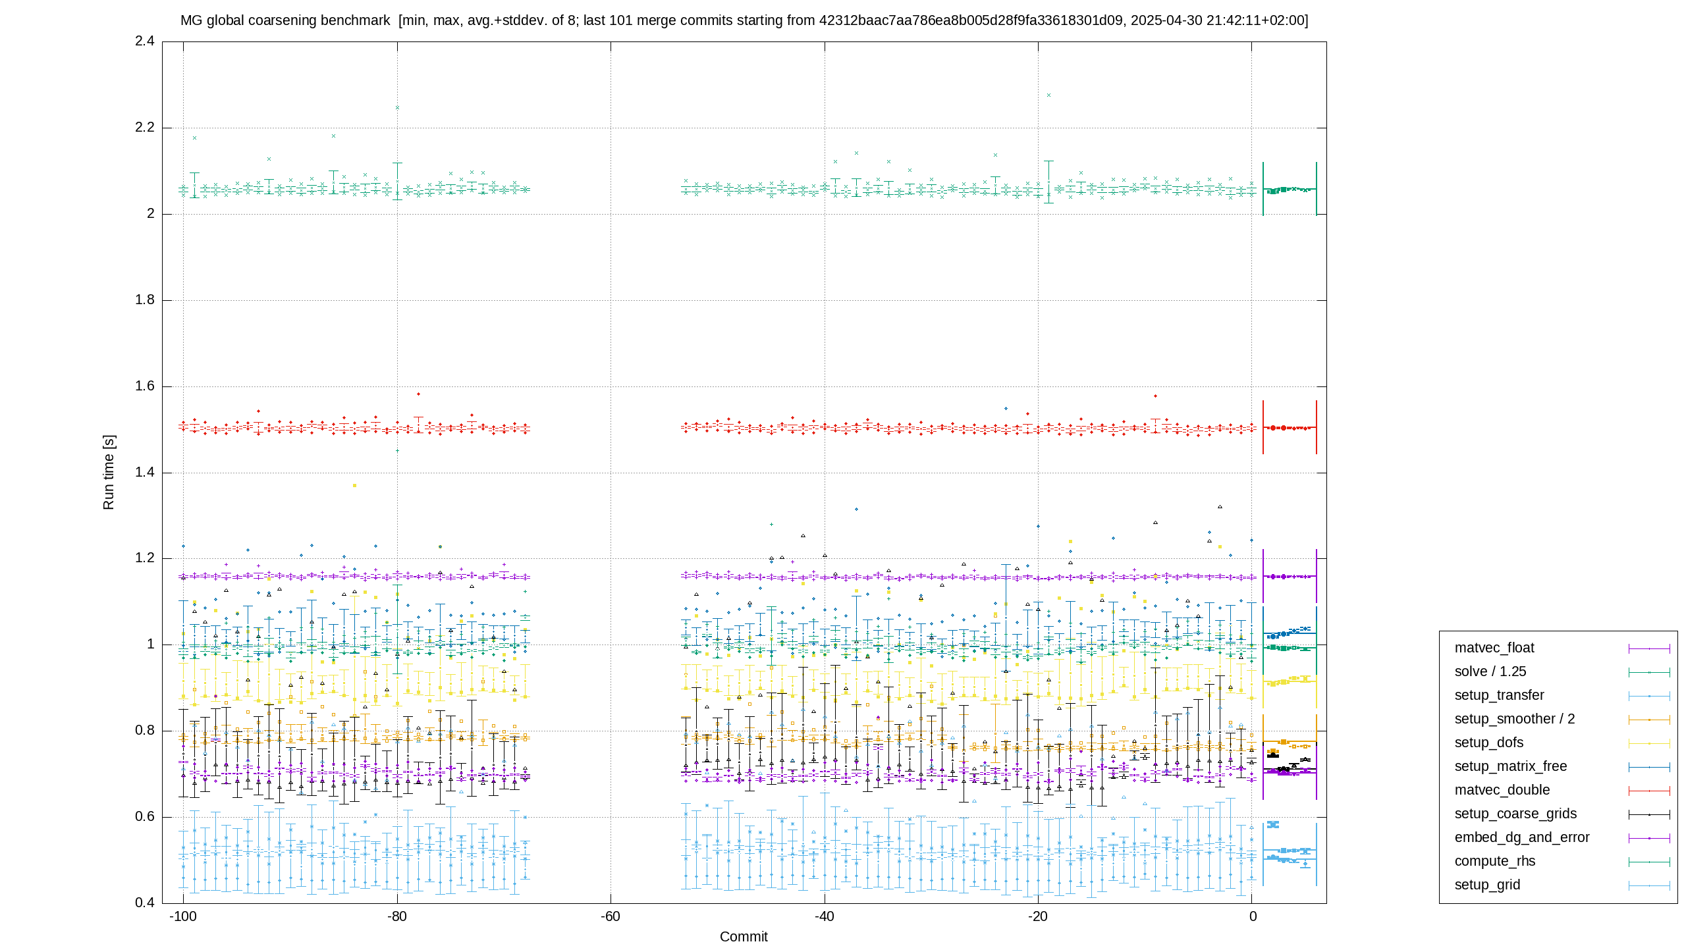Click the chart title text

point(744,20)
